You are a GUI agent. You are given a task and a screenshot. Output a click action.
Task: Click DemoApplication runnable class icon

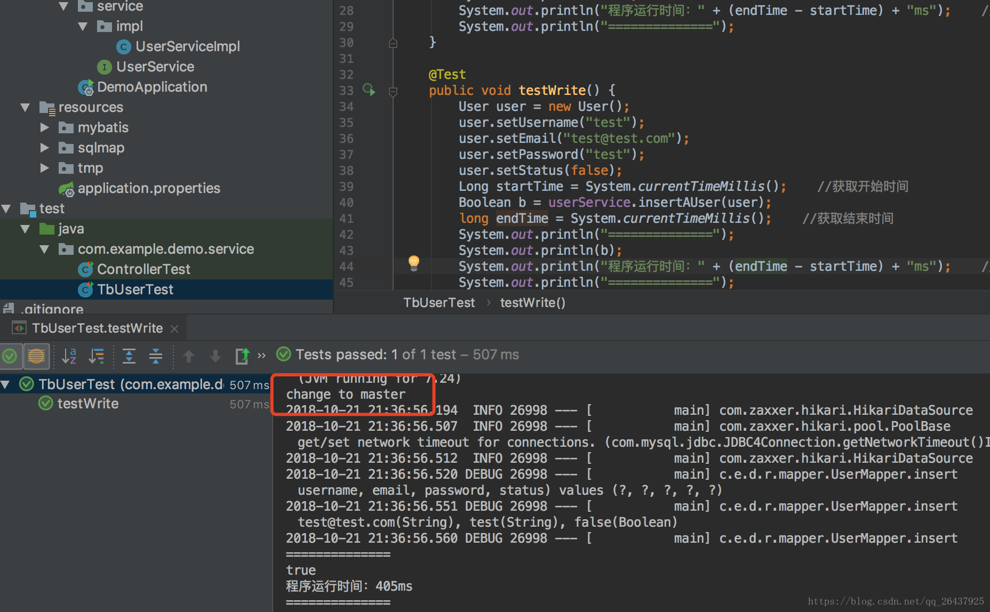[86, 87]
